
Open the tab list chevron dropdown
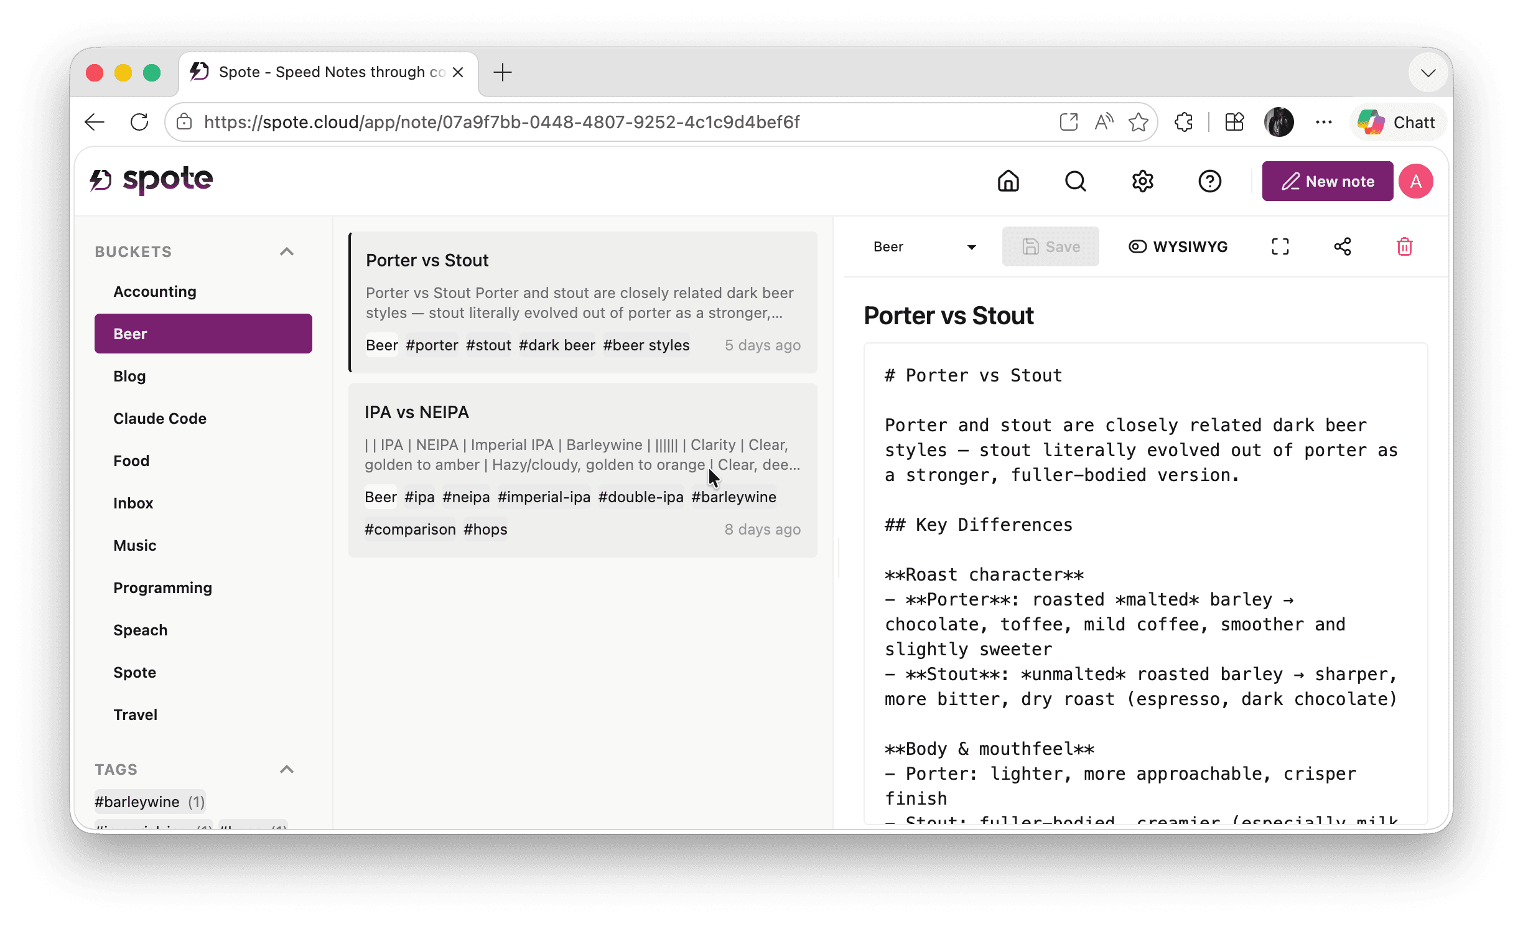click(x=1428, y=72)
